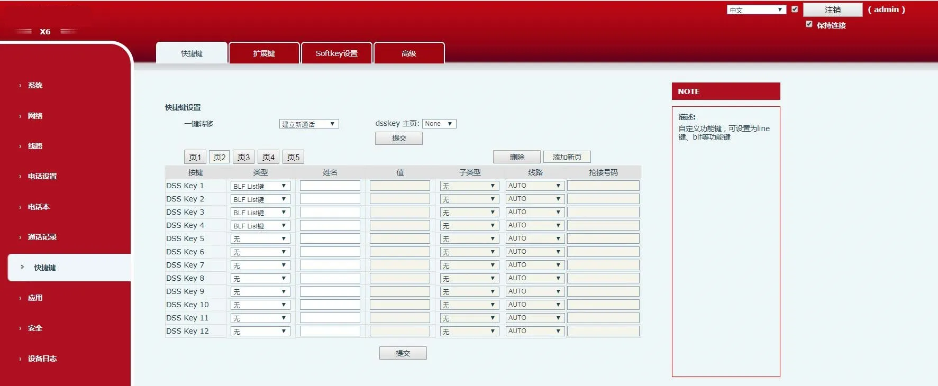Viewport: 938px width, 386px height.
Task: Open the type dropdown for DSS Key 1
Action: (x=260, y=186)
